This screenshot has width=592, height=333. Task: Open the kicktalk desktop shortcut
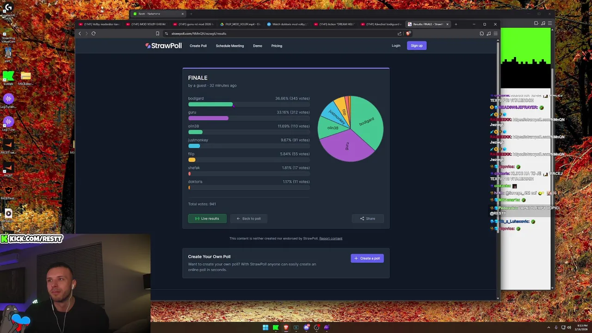(8, 78)
